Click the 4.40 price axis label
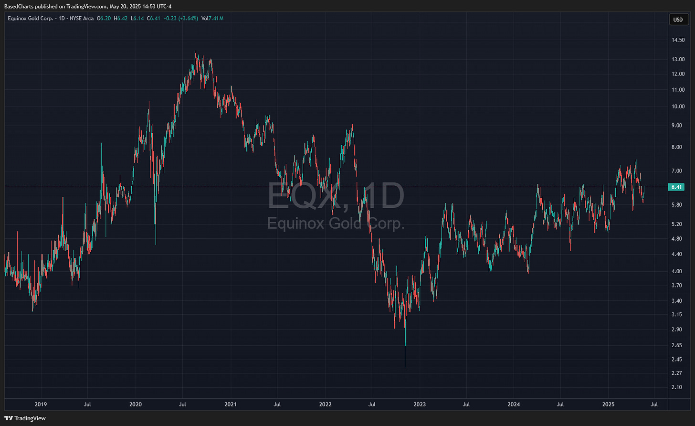This screenshot has width=695, height=426. [x=678, y=255]
